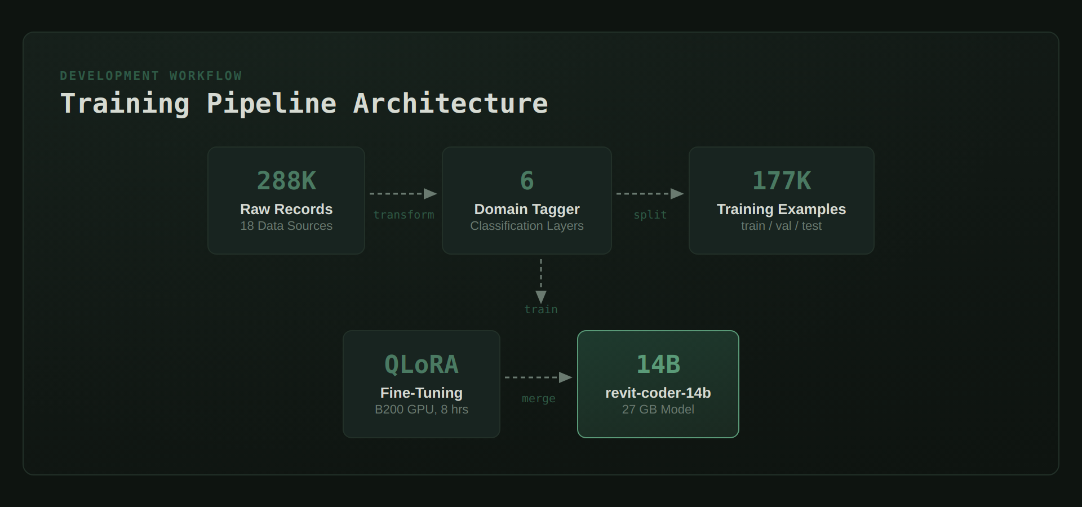Select the 177K Training Examples card
Screen dimensions: 1082x507
(x=782, y=201)
